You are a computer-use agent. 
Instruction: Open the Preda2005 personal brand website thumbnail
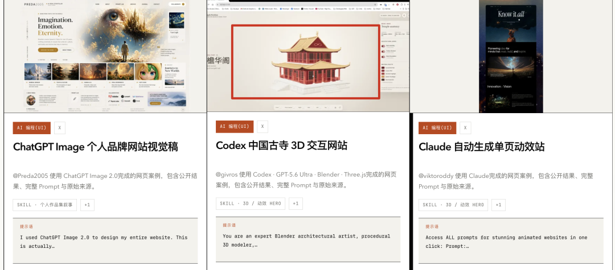[105, 56]
